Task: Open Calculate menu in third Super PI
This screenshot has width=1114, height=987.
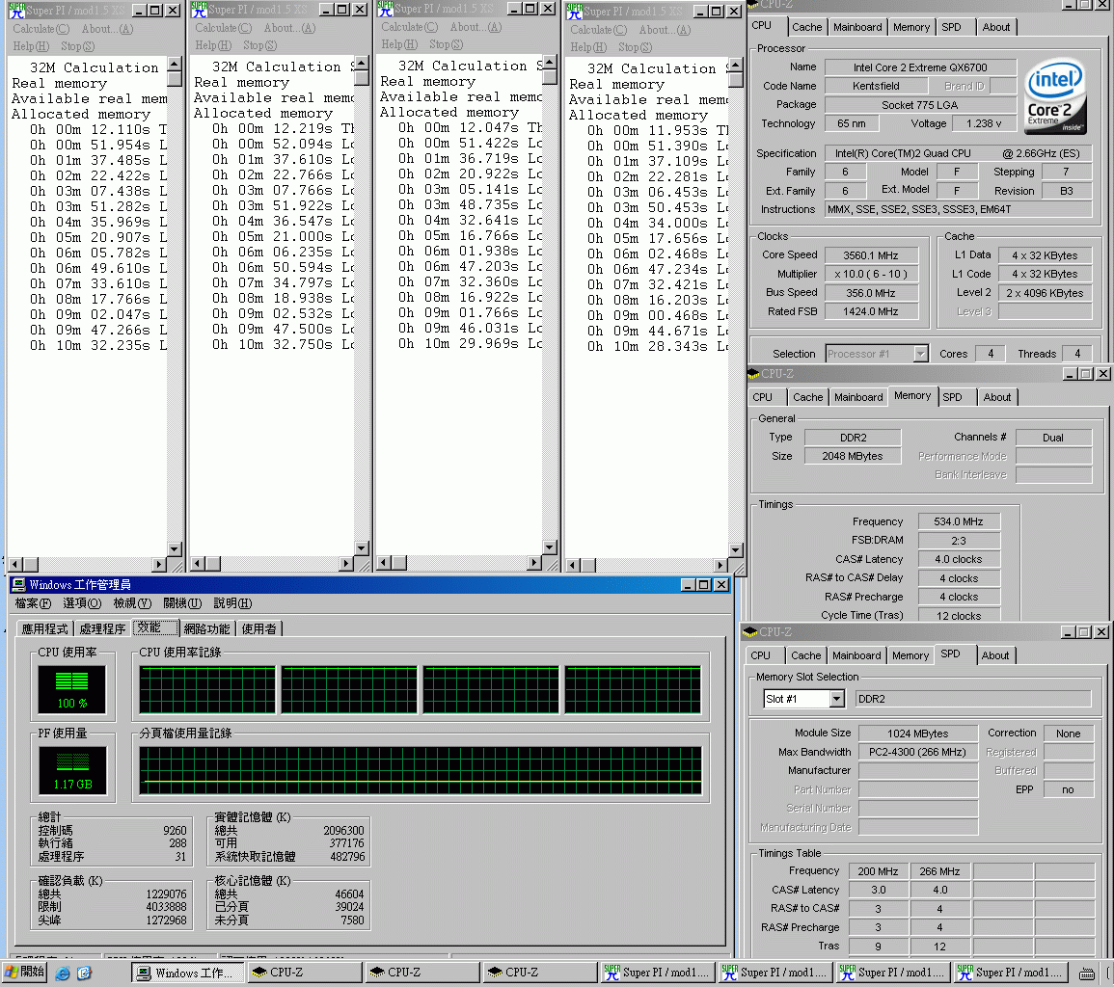Action: [410, 27]
